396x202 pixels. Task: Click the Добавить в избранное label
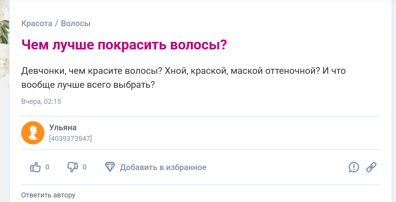tap(163, 167)
